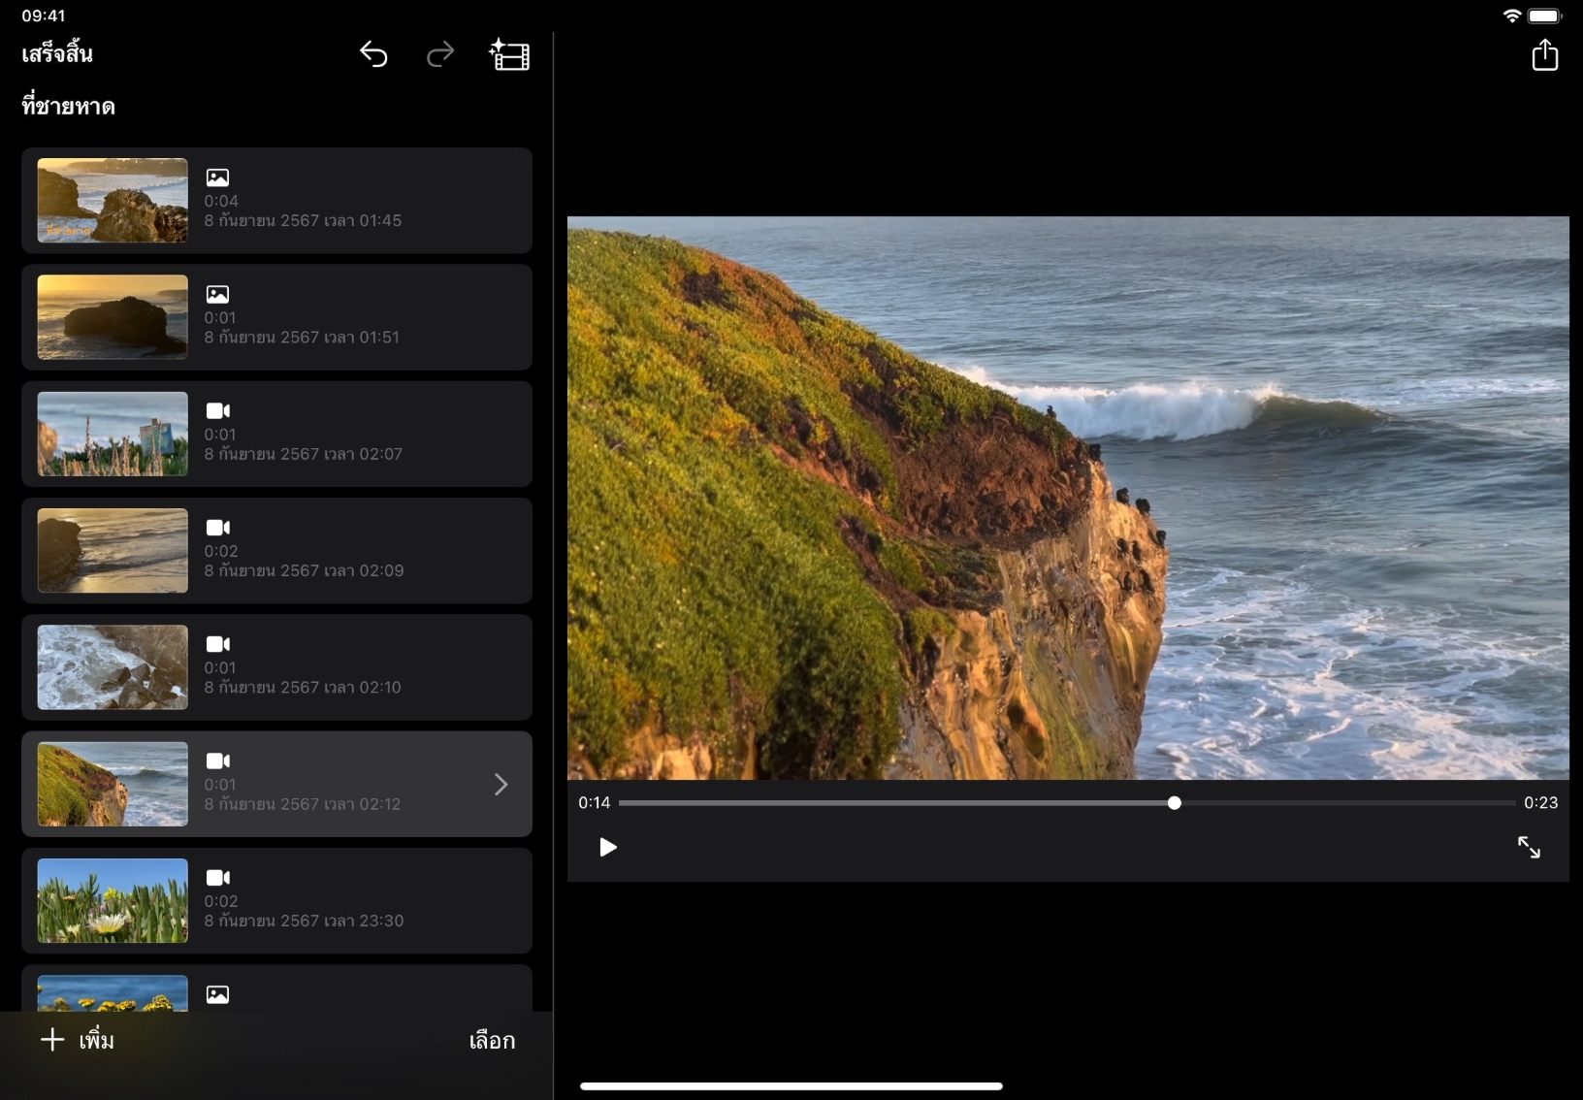Tap the video camera icon on 02:09 clip

point(218,528)
